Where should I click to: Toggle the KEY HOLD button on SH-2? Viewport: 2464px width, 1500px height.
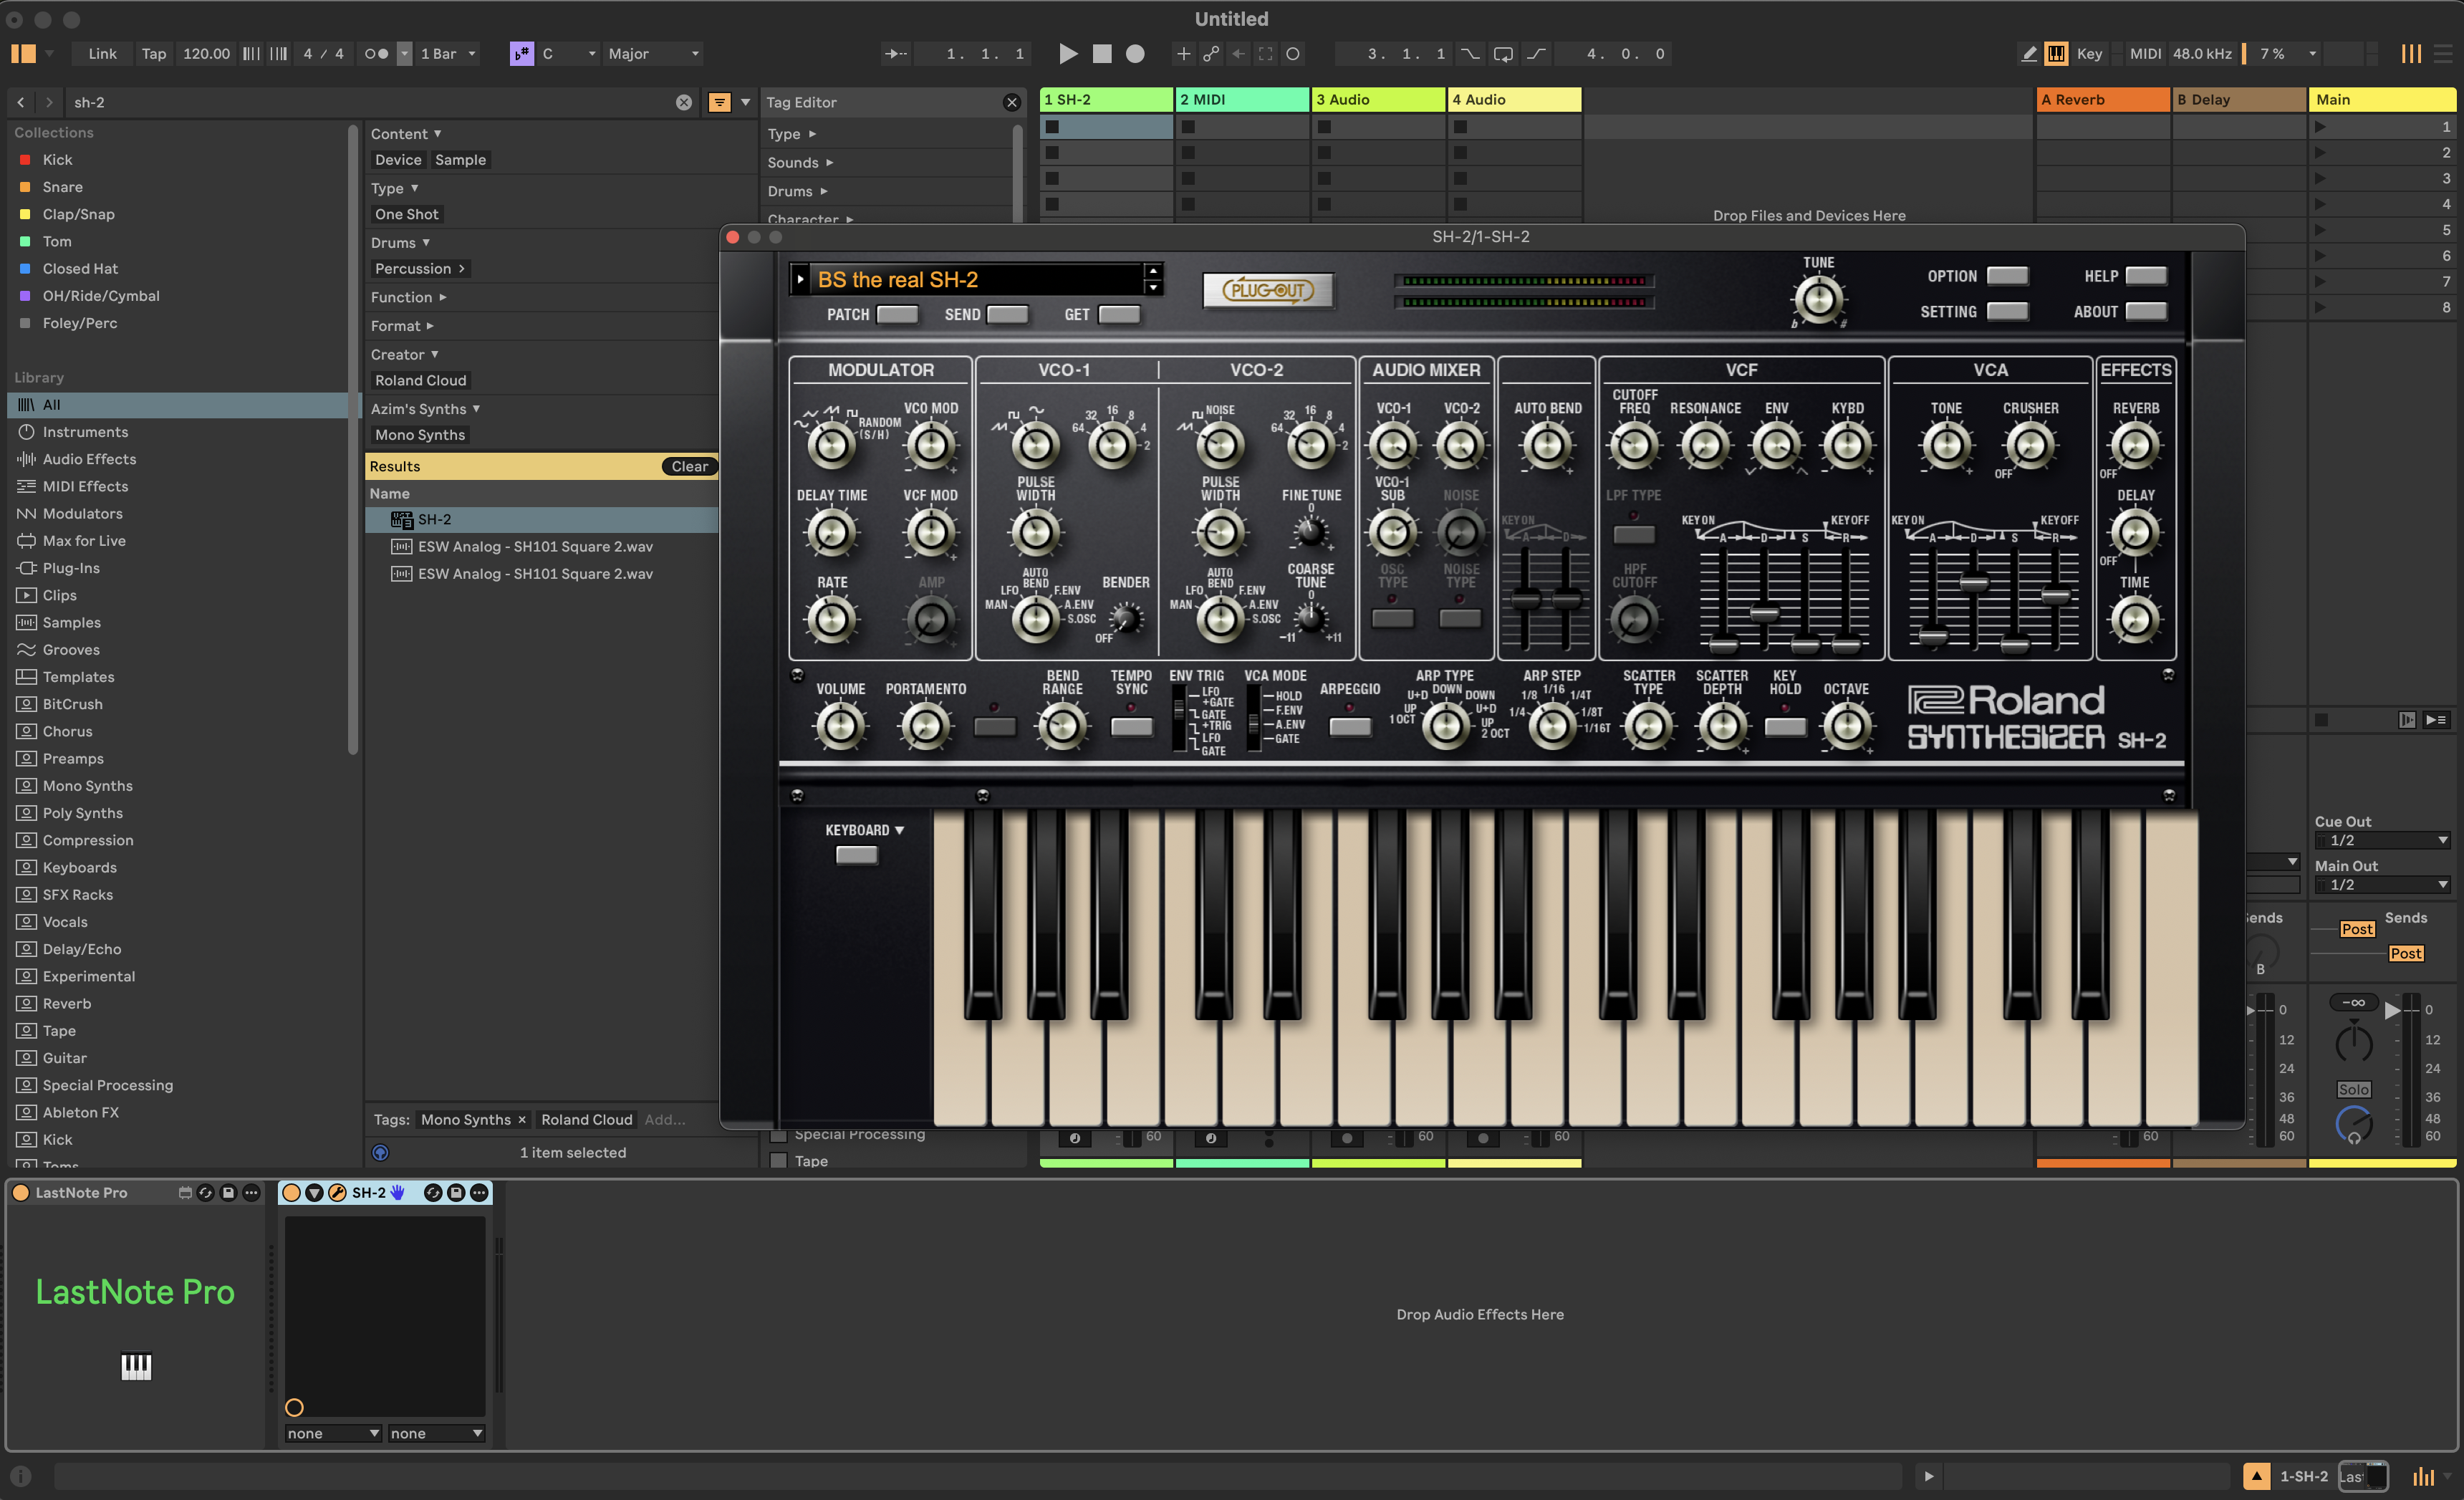point(1784,727)
